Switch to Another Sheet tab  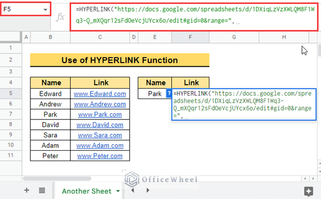coord(86,191)
